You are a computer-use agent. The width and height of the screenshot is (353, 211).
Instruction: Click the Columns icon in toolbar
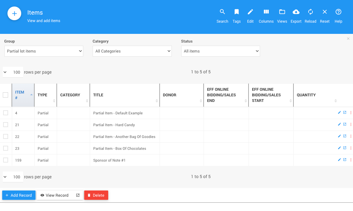[266, 12]
